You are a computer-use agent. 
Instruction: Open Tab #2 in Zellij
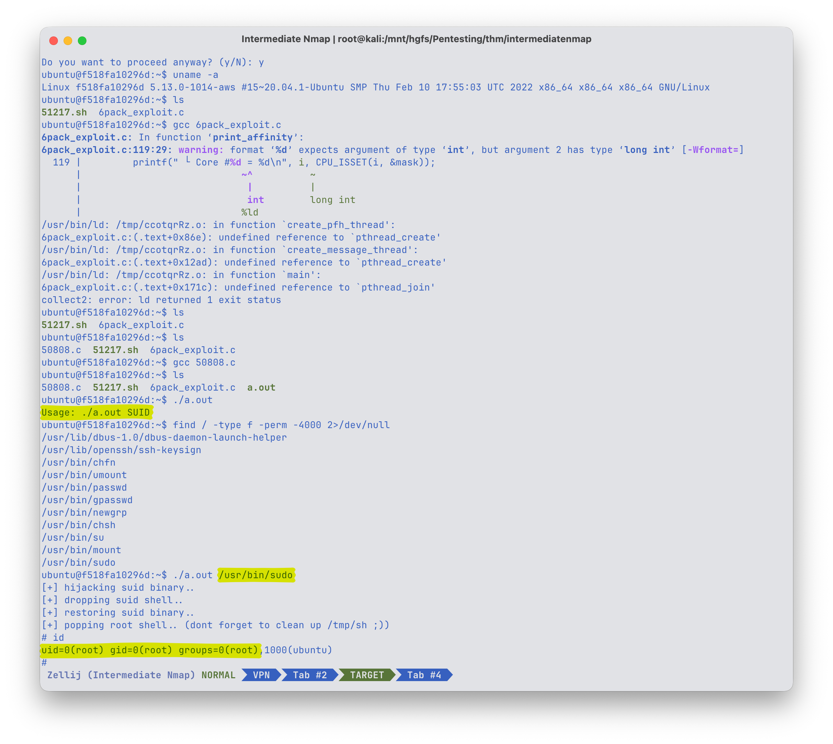(310, 675)
